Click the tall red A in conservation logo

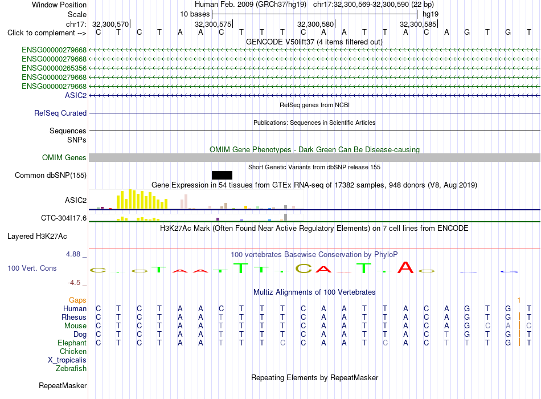(x=405, y=267)
